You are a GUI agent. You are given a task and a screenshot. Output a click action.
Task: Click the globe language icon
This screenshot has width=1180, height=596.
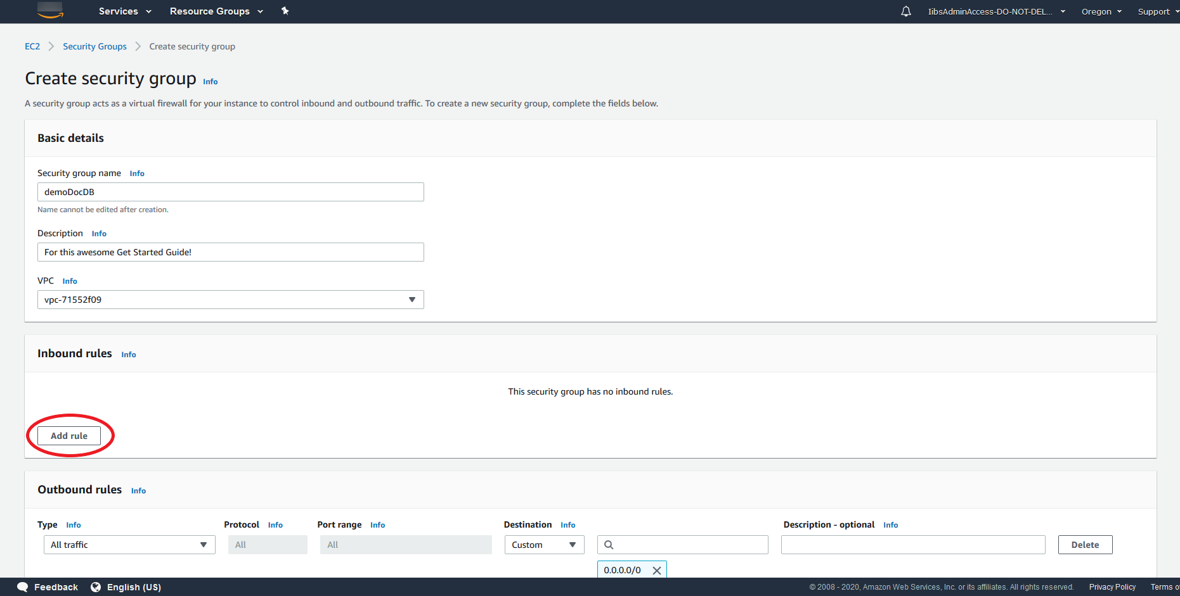coord(96,587)
